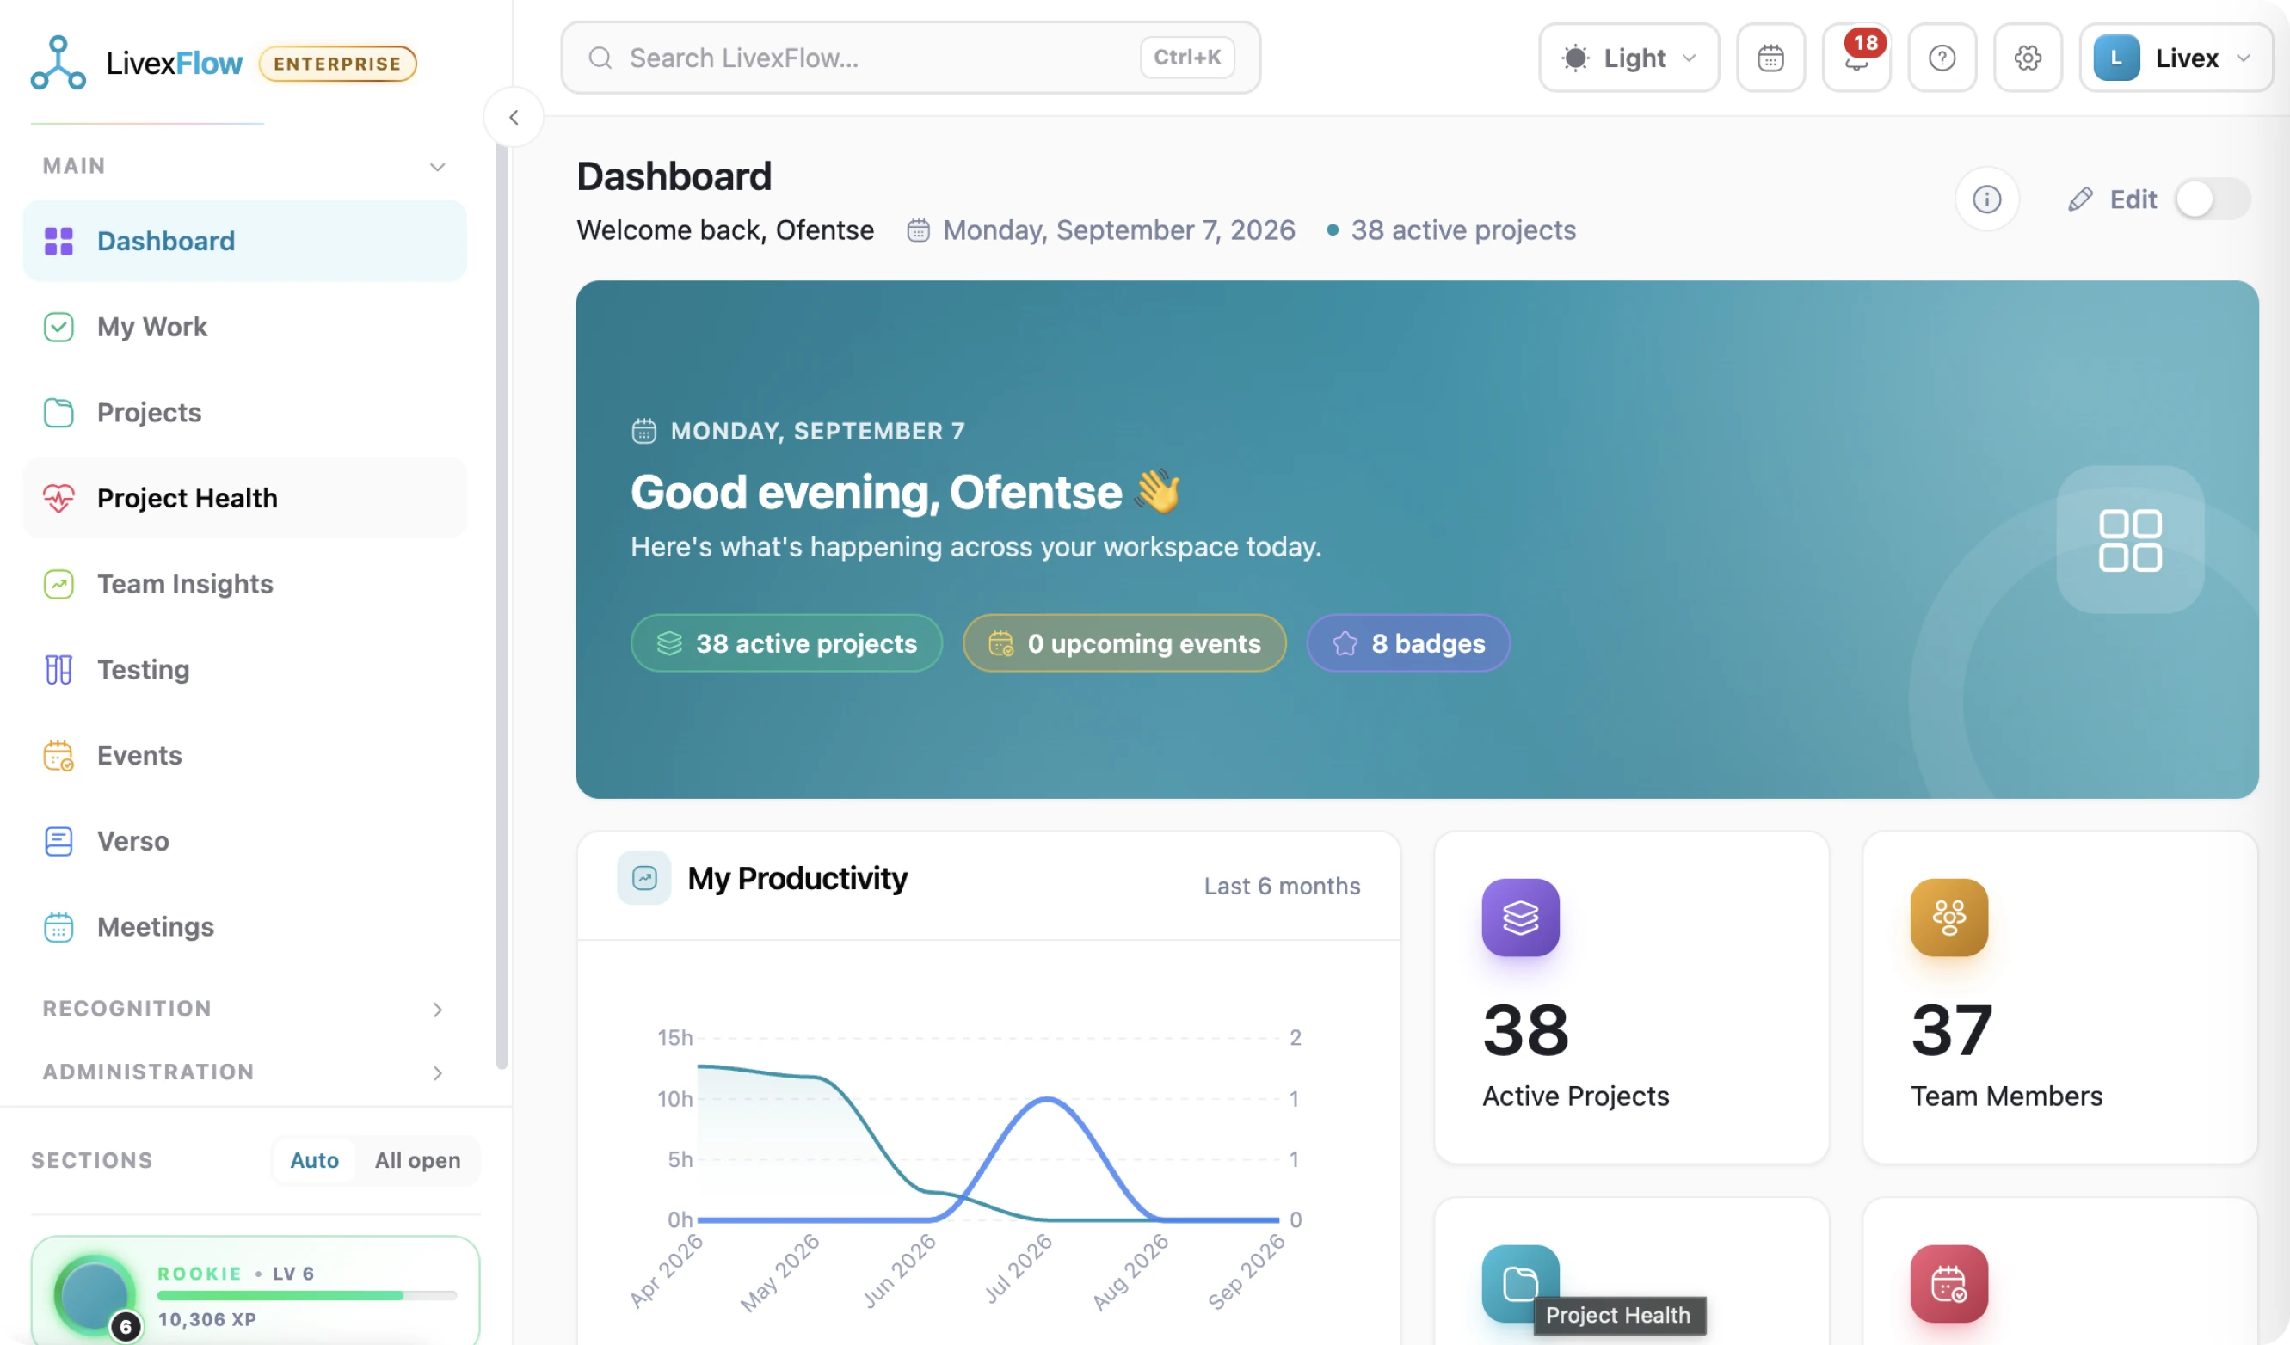The width and height of the screenshot is (2290, 1345).
Task: Click purple layers icon on Active Projects card
Action: (1520, 918)
